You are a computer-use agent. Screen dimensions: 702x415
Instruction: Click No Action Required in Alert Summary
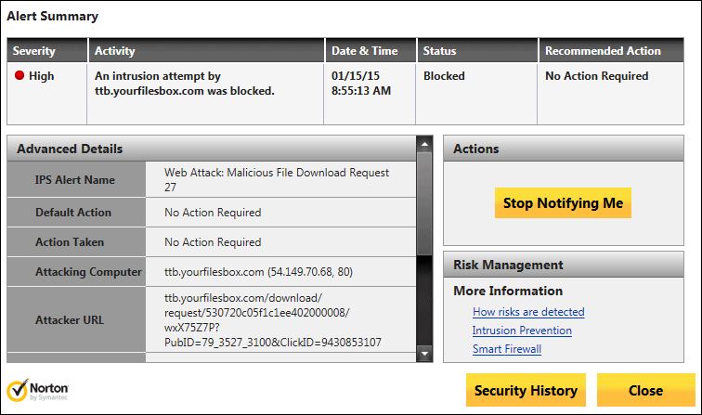[x=597, y=76]
